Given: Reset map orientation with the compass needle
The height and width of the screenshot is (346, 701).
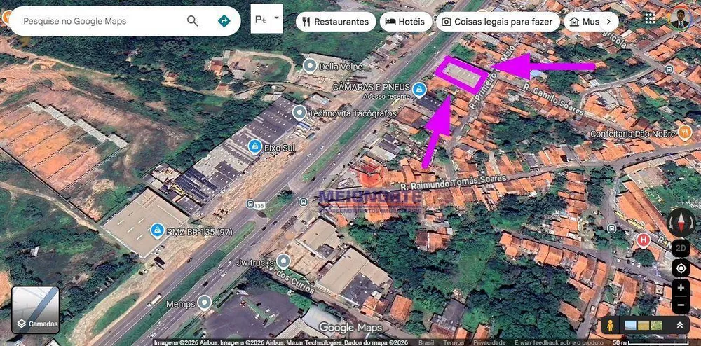Looking at the screenshot, I should point(681,222).
